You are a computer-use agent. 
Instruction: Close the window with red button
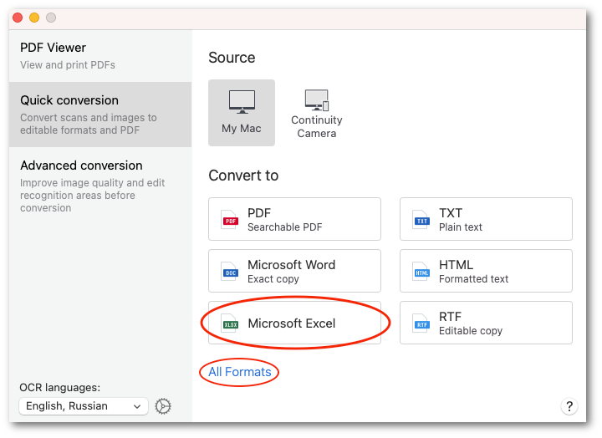point(18,18)
